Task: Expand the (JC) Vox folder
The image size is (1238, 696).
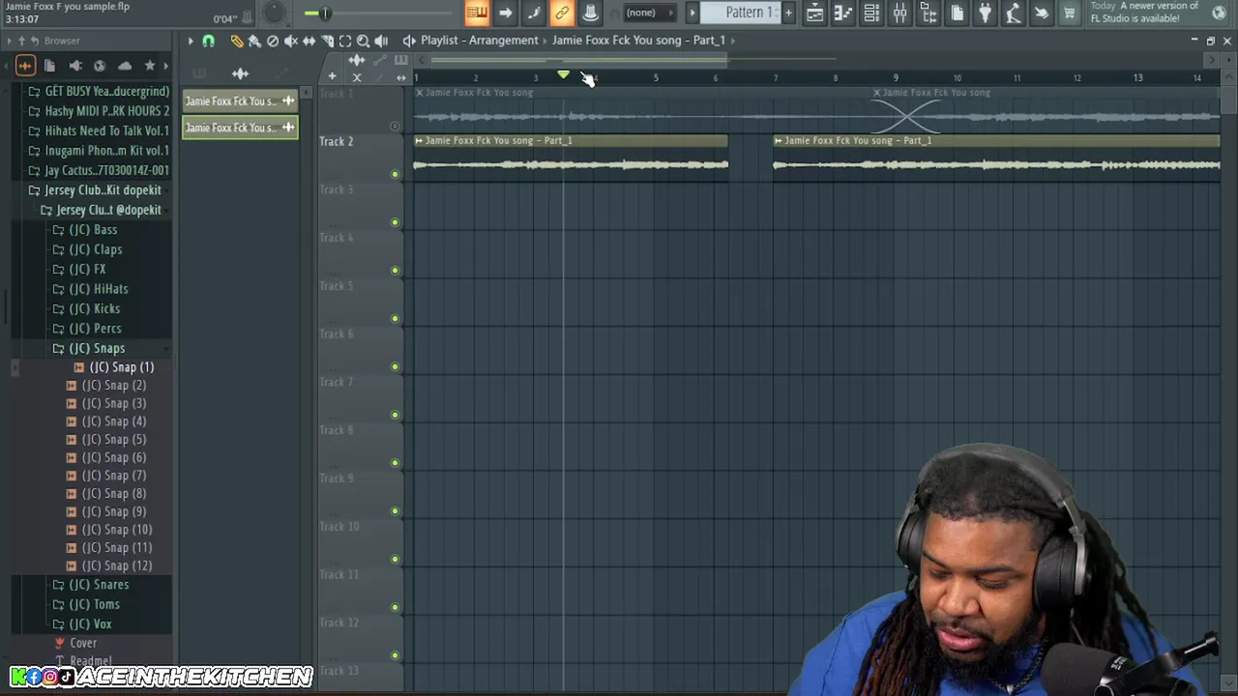Action: tap(83, 623)
